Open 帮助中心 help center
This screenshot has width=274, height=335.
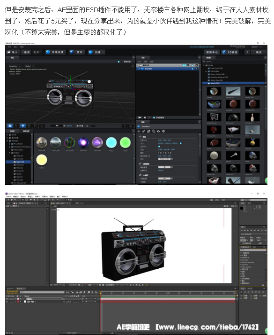click(x=212, y=52)
